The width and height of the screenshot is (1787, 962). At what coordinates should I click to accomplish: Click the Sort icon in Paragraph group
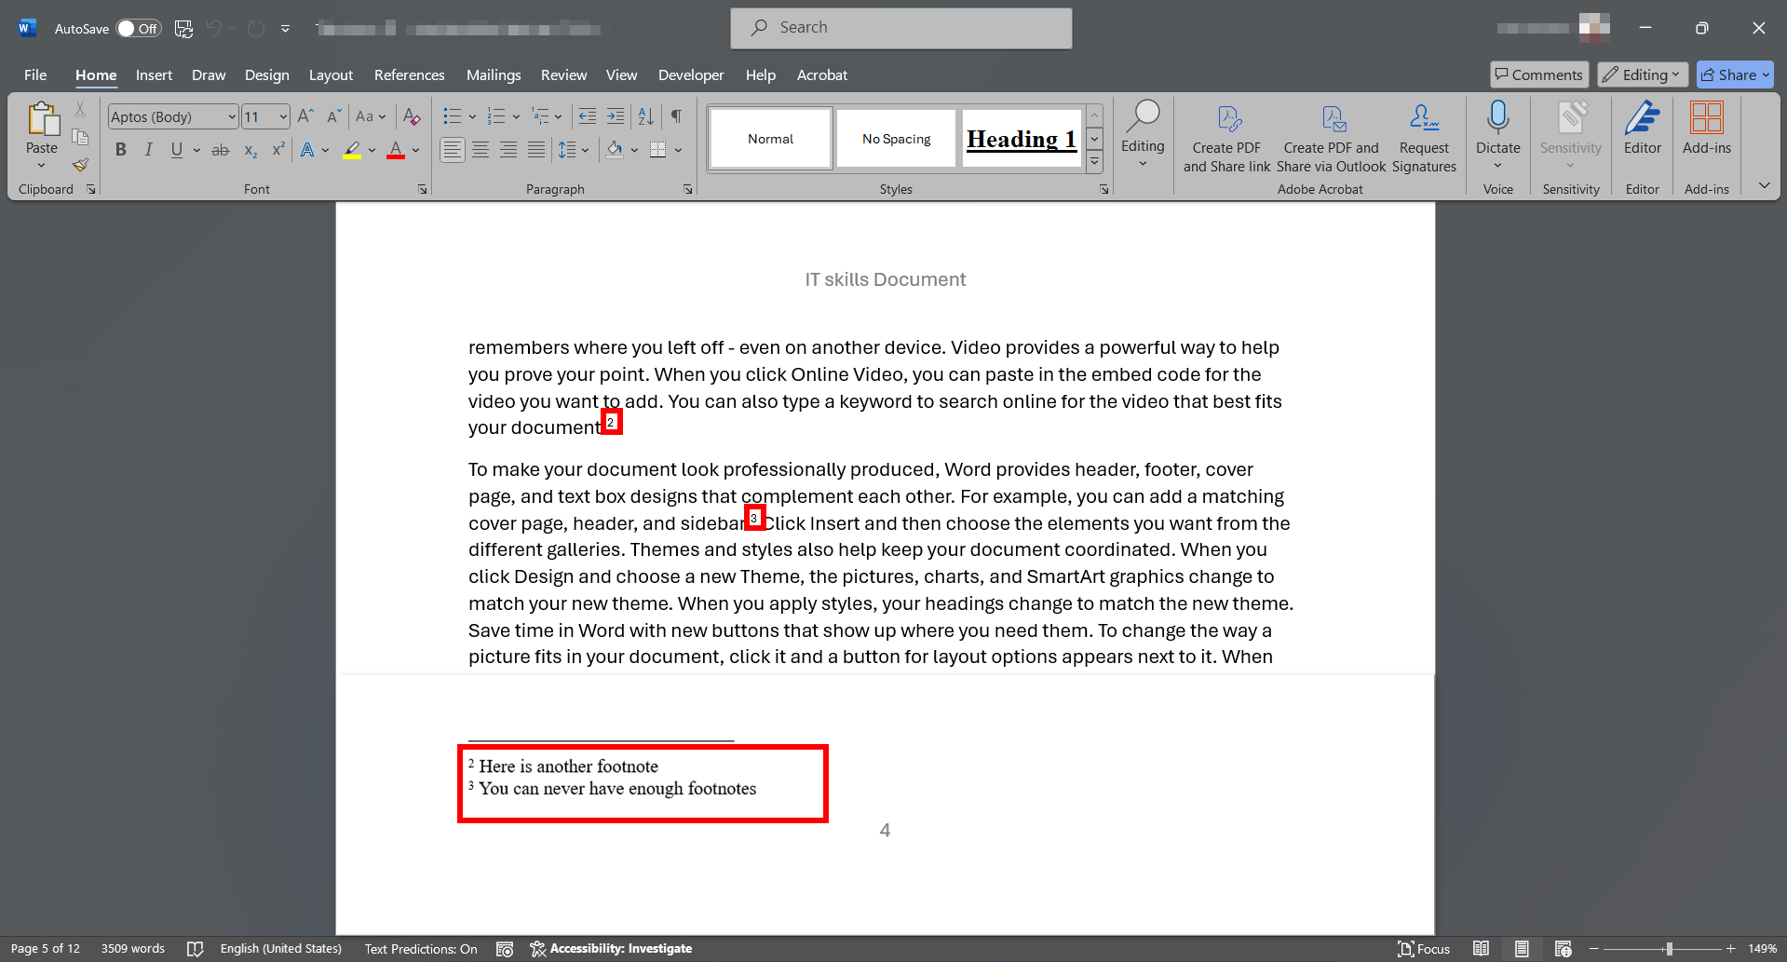tap(645, 116)
